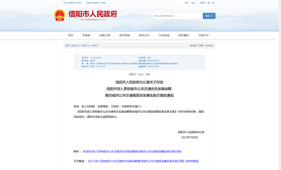Viewport: 281px width, 170px height.
Task: Open the attachment link after 附件
Action: (x=133, y=152)
